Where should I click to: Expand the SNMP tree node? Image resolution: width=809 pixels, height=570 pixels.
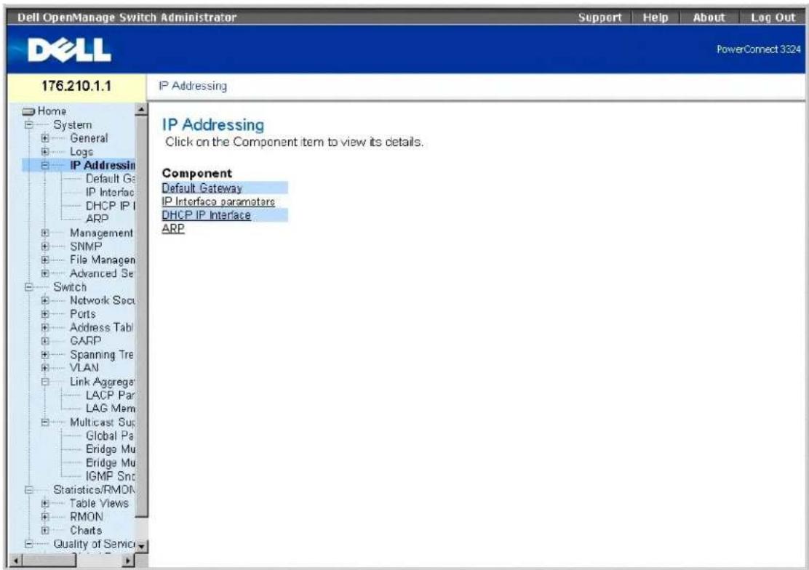pyautogui.click(x=45, y=246)
